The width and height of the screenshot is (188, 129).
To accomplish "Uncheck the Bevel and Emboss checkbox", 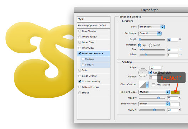I will [x=80, y=53].
